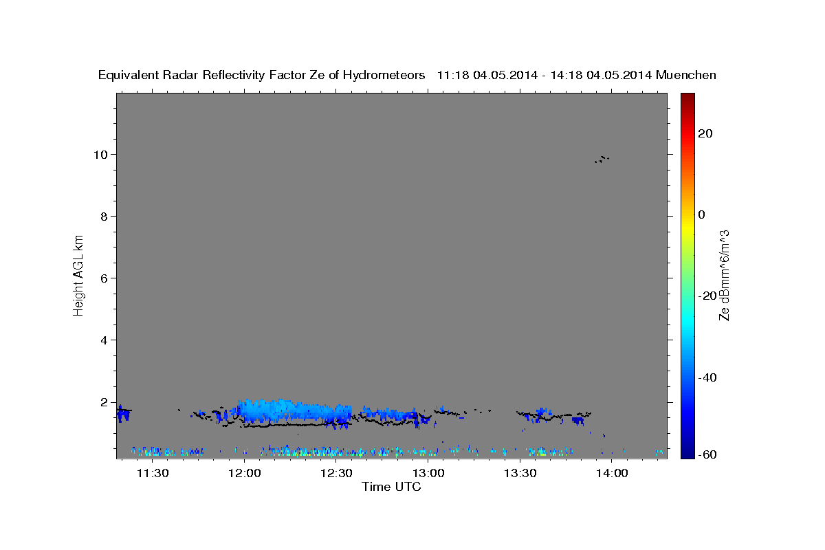This screenshot has width=825, height=550.
Task: Click the 'Time UTC' axis label
Action: [391, 487]
